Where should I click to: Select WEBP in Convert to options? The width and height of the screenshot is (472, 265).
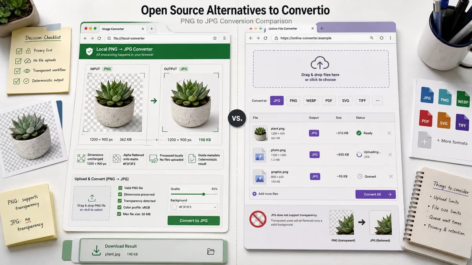coord(311,101)
